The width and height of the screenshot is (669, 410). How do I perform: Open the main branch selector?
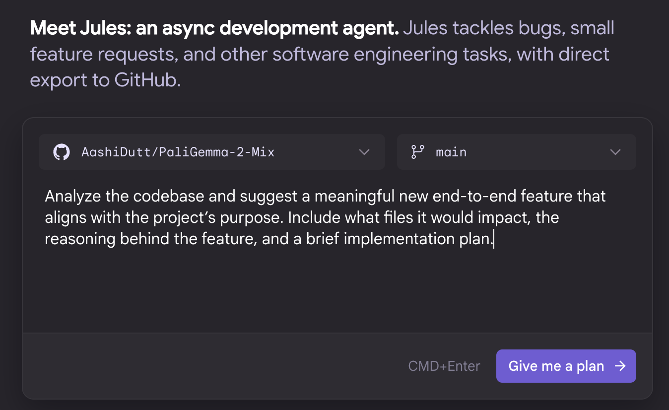517,152
